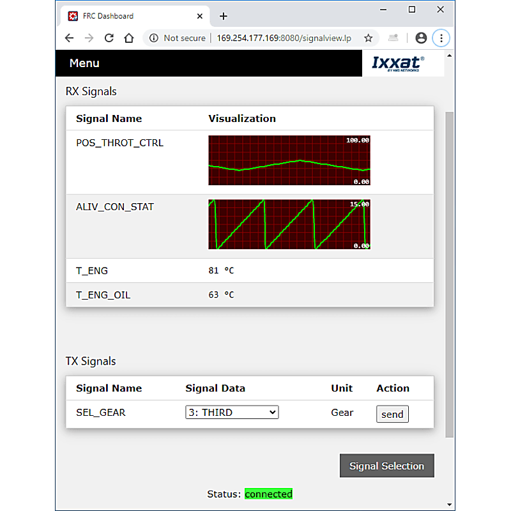Viewport: 511px width, 511px height.
Task: Bookmark the page using the star icon
Action: coord(369,38)
